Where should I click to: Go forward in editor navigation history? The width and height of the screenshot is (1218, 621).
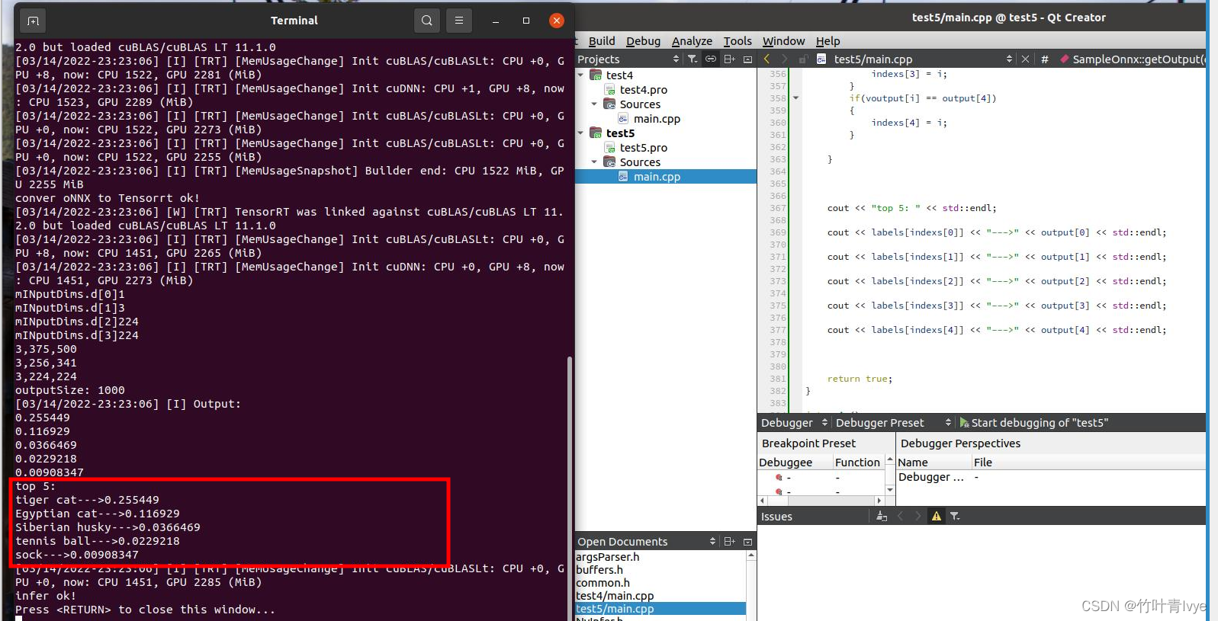[784, 59]
